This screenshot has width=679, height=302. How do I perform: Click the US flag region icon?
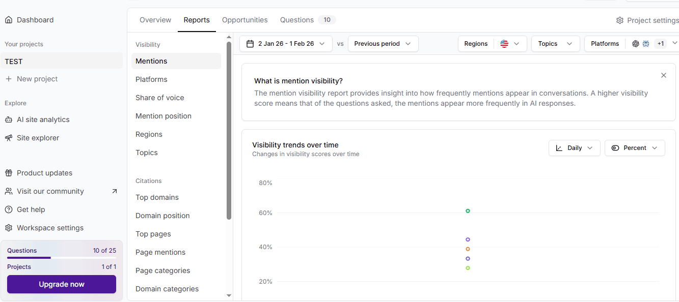504,44
